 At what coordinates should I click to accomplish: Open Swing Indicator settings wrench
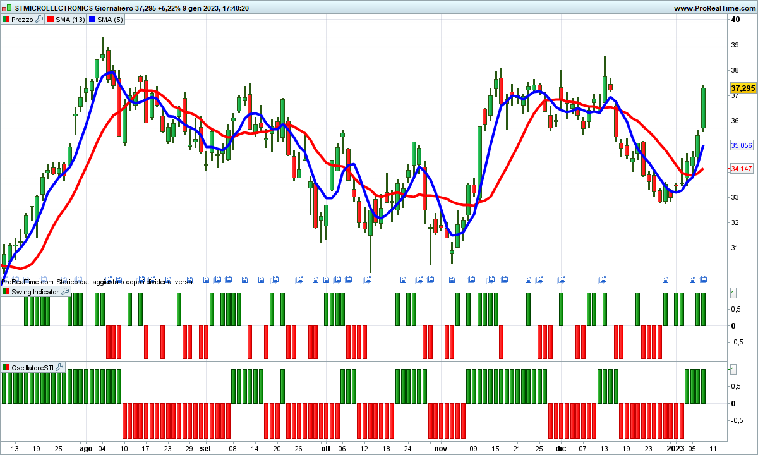[65, 292]
